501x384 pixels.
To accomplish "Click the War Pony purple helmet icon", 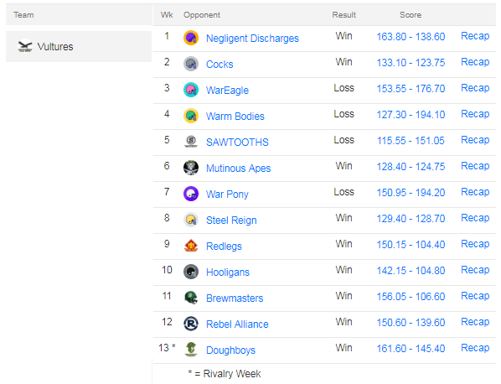I will click(x=191, y=194).
